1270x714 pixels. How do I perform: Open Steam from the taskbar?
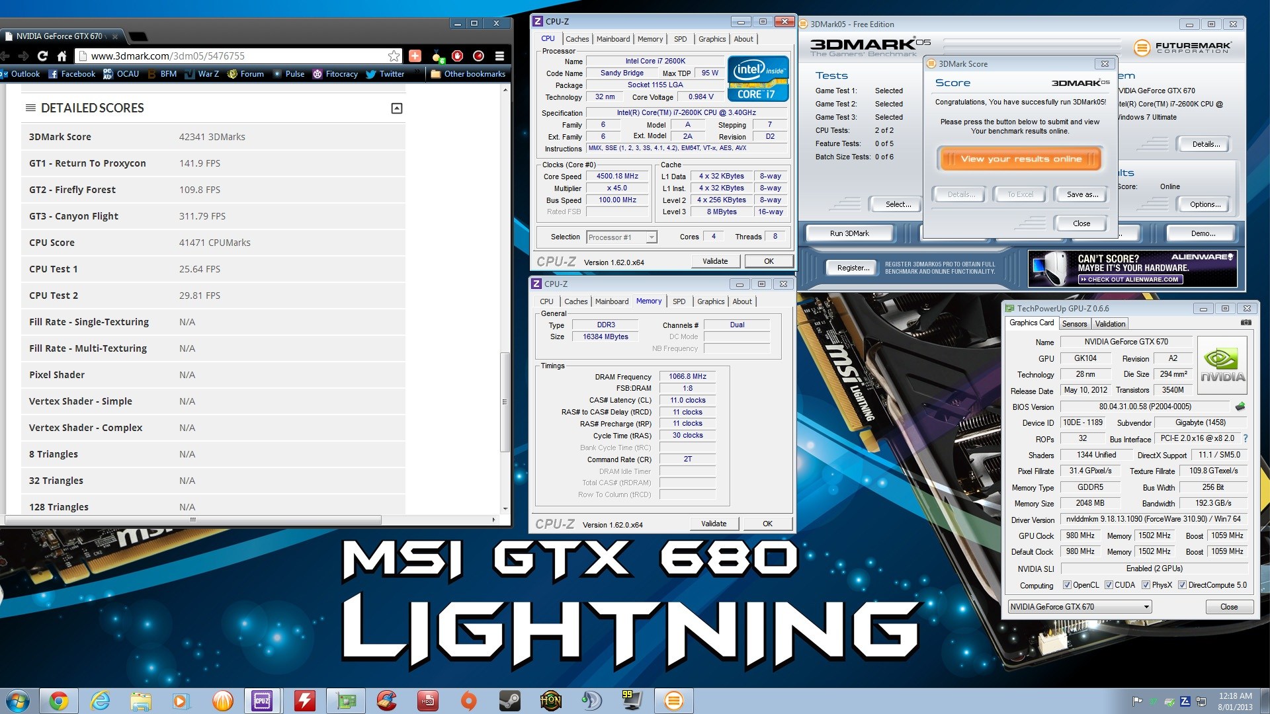point(509,701)
